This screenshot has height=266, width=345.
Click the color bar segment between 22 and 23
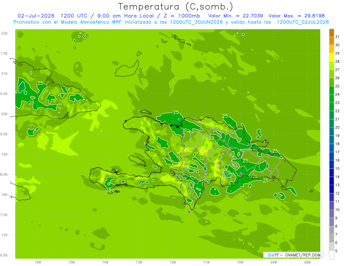point(331,107)
